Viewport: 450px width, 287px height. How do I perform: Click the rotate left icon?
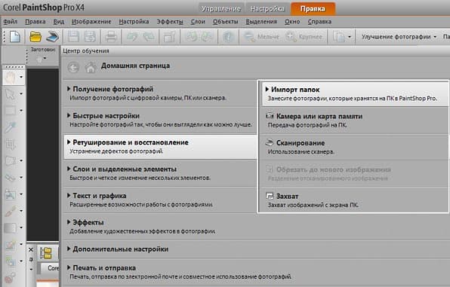[x=191, y=37]
